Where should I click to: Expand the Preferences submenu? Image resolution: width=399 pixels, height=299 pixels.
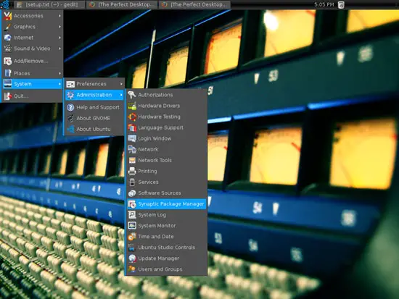pos(94,84)
